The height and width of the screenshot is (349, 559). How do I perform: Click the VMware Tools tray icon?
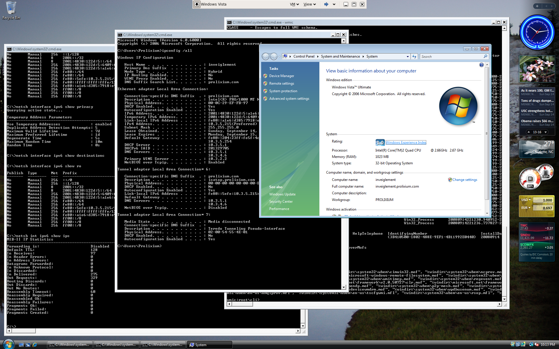518,345
